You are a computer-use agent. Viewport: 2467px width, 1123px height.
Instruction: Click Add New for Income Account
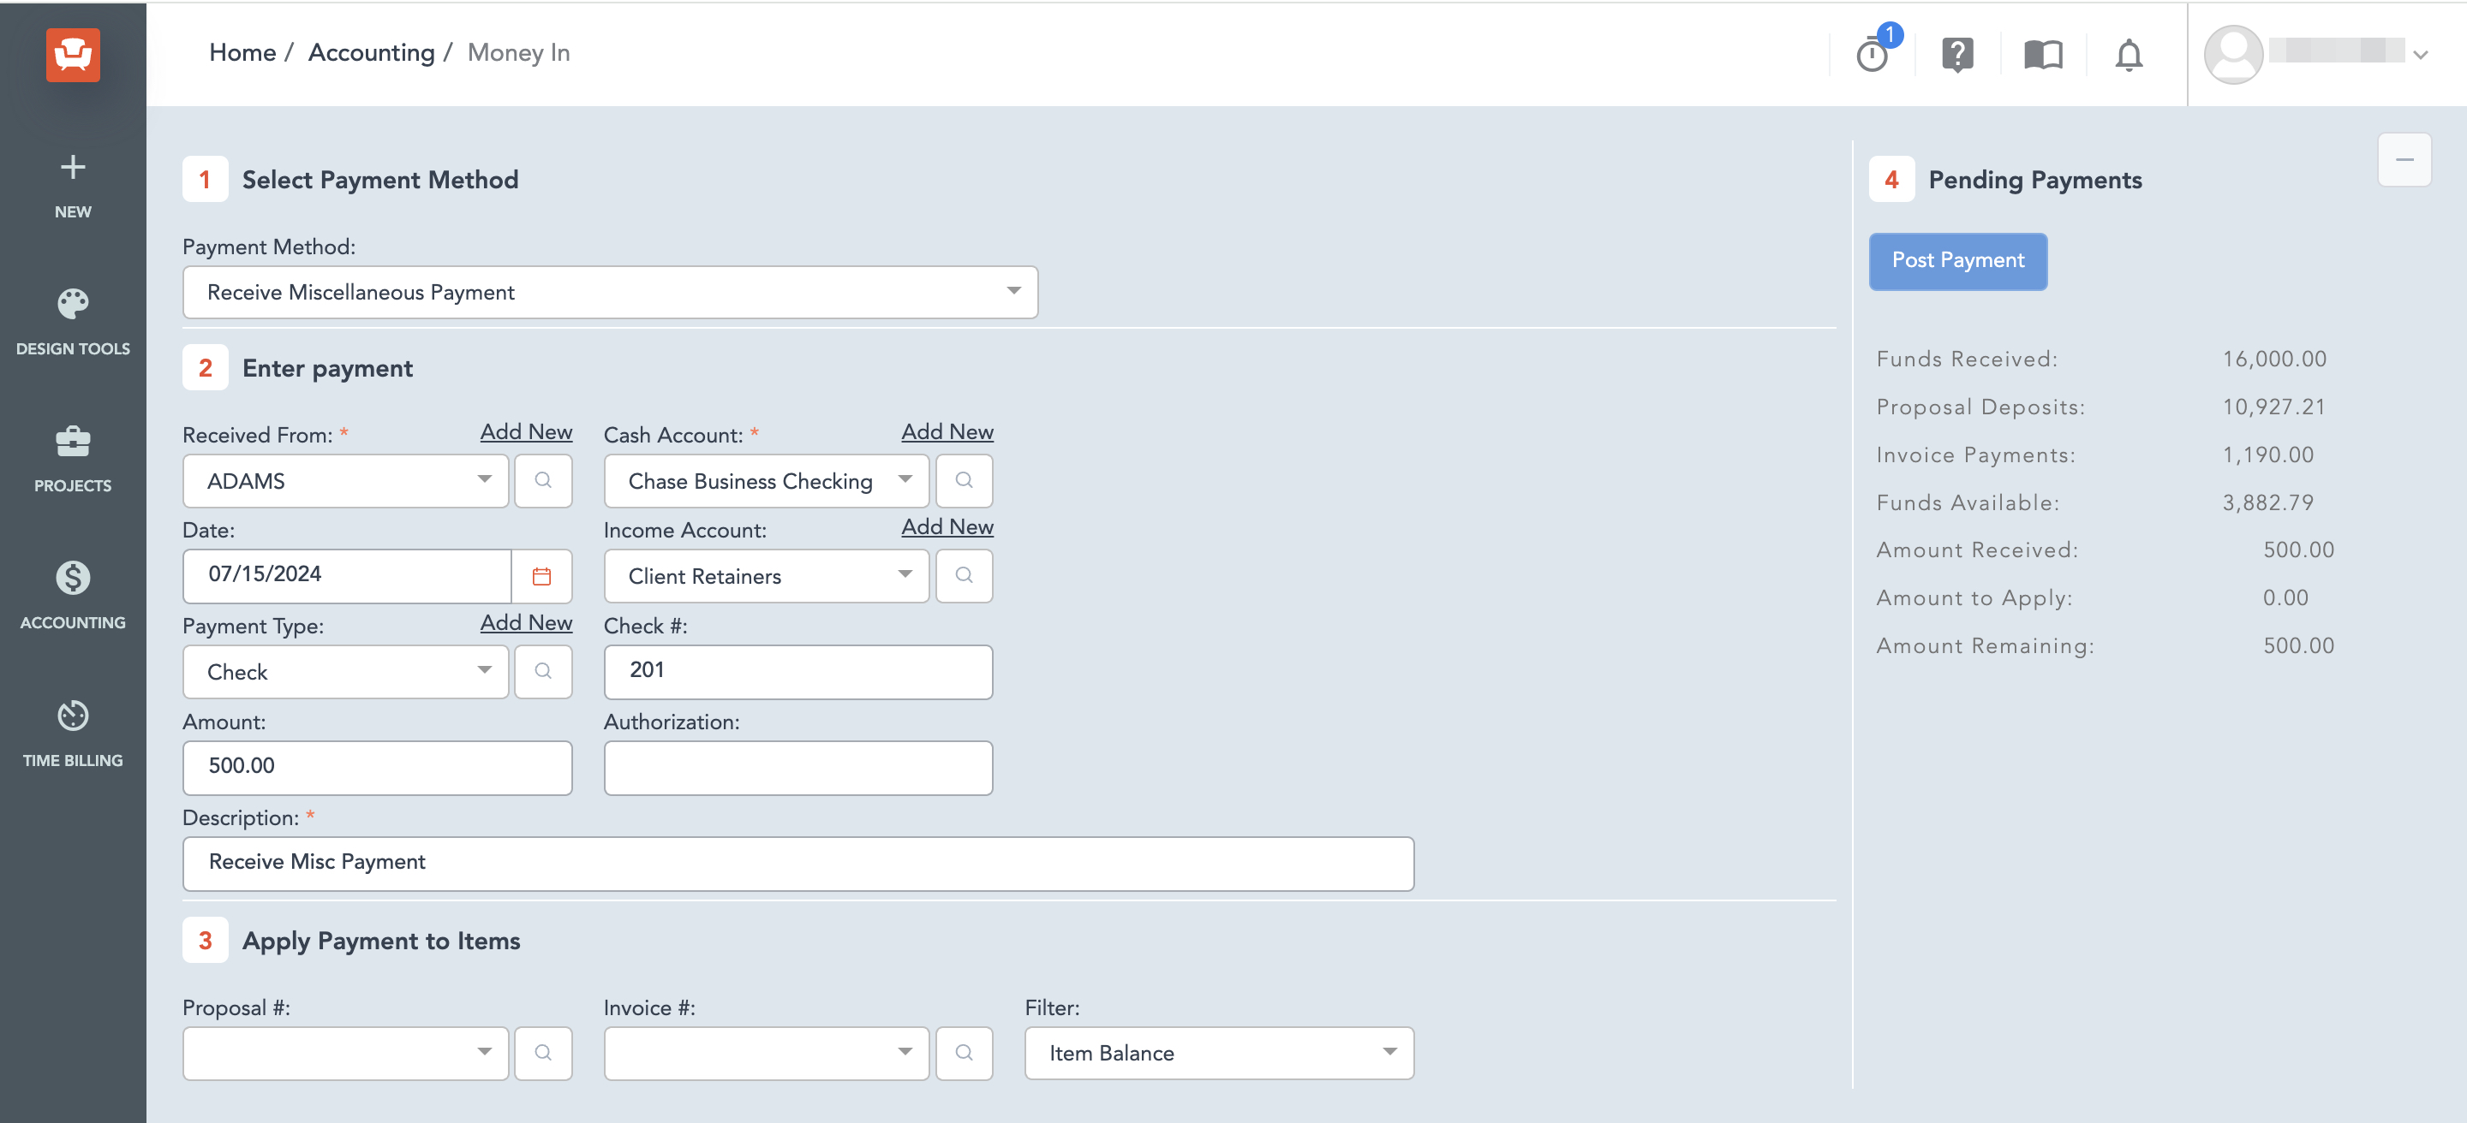click(947, 526)
